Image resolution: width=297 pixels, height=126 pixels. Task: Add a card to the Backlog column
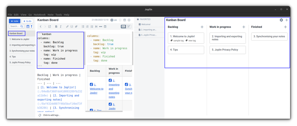(202, 27)
